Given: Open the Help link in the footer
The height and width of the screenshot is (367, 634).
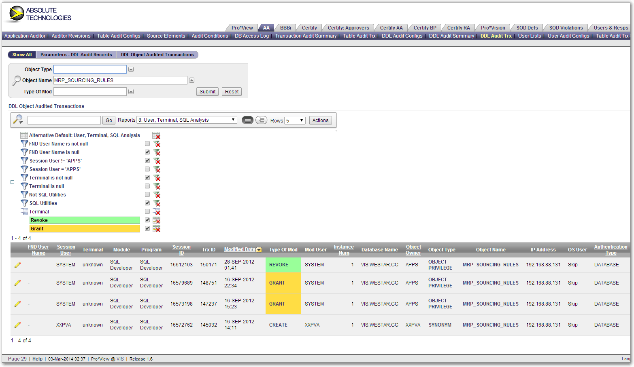Looking at the screenshot, I should pyautogui.click(x=37, y=359).
